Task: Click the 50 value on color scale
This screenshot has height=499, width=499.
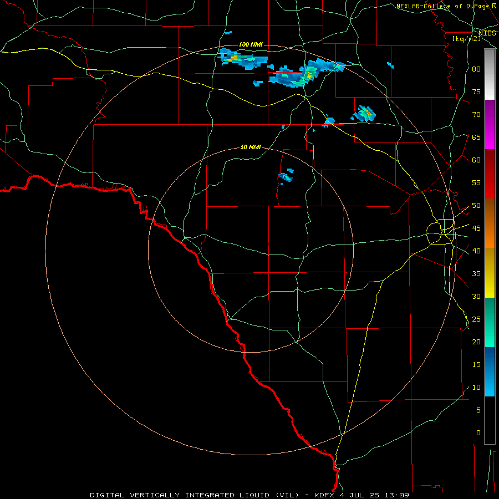Action: (476, 206)
